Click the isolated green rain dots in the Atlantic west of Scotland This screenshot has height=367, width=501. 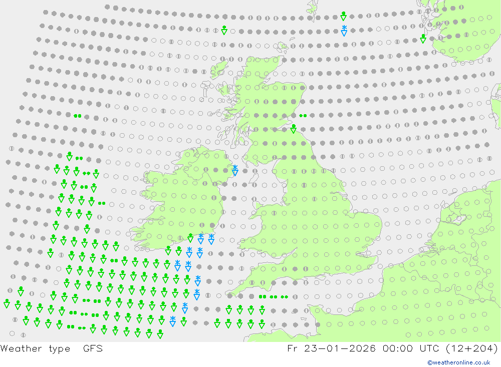pos(78,116)
